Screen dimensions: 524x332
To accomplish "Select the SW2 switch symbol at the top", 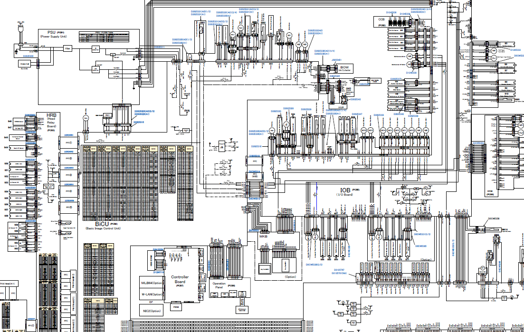I will coord(202,22).
